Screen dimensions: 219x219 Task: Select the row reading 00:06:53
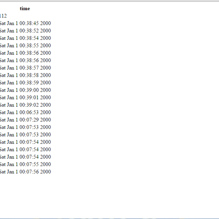pos(25,112)
